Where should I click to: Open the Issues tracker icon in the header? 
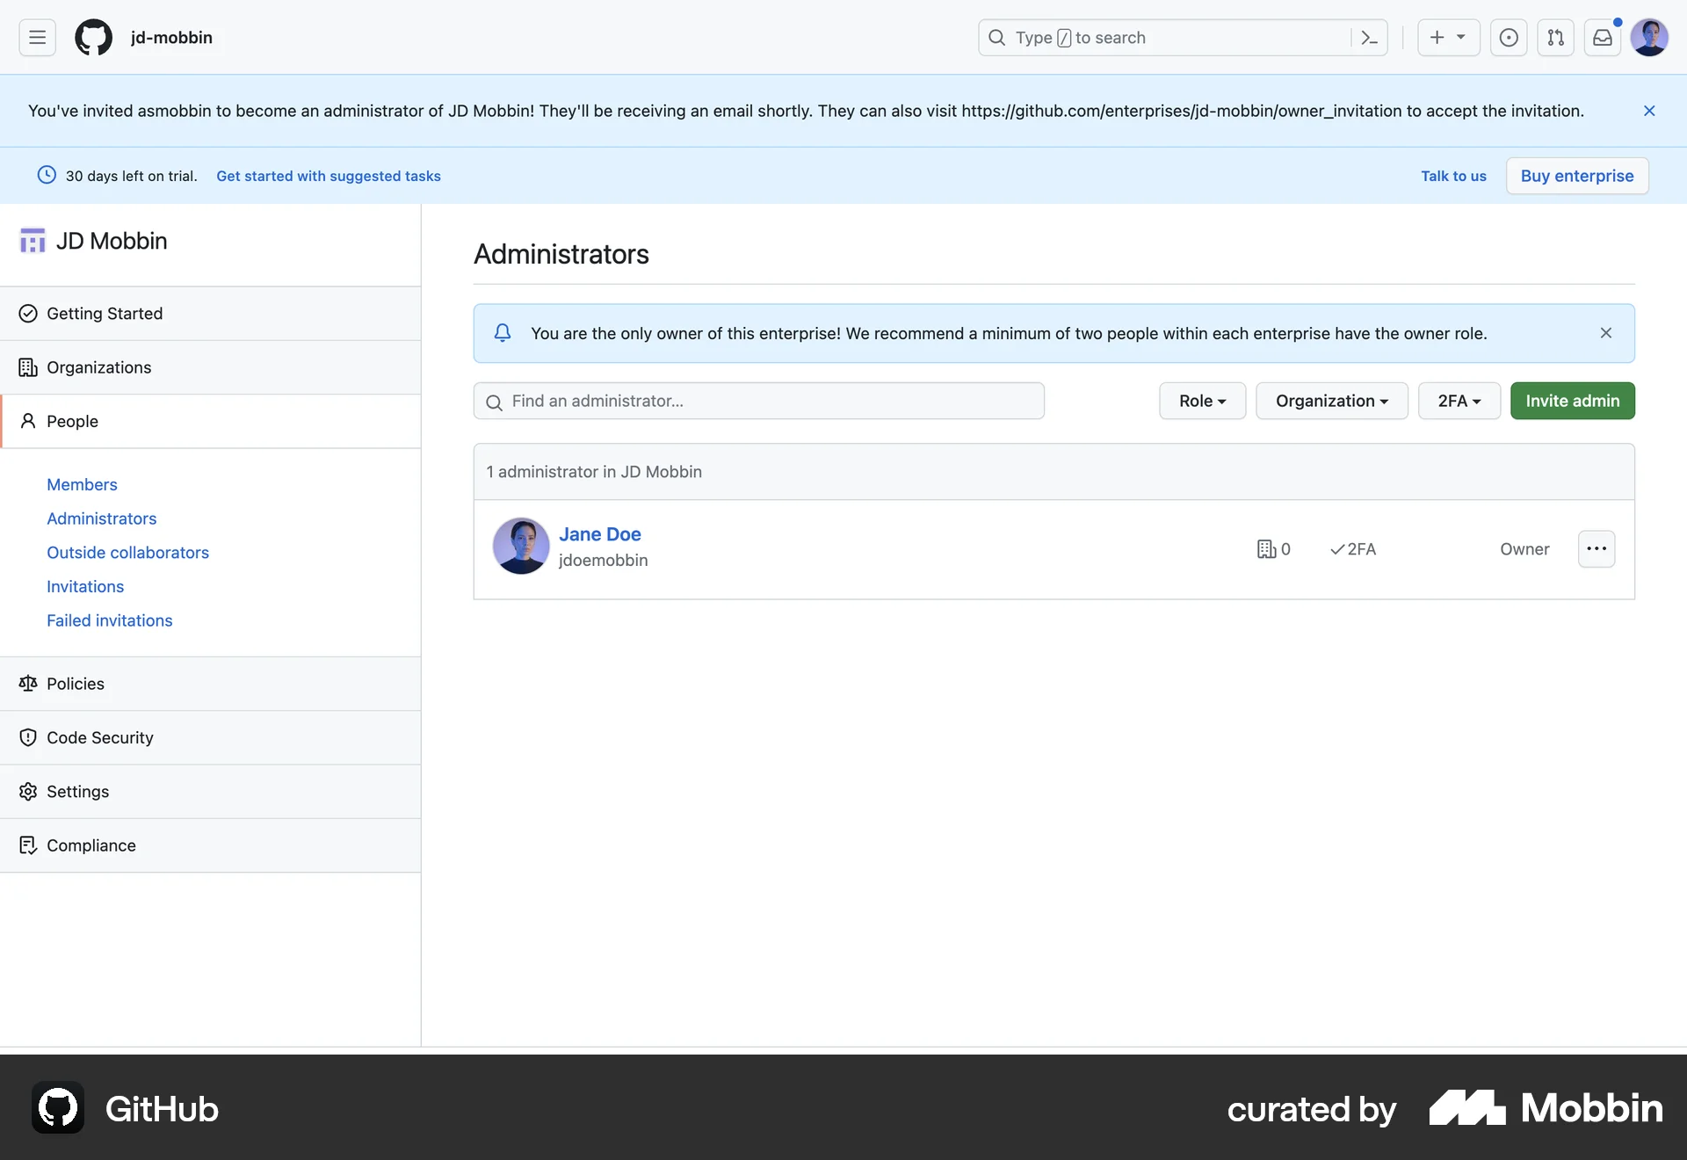click(x=1509, y=37)
